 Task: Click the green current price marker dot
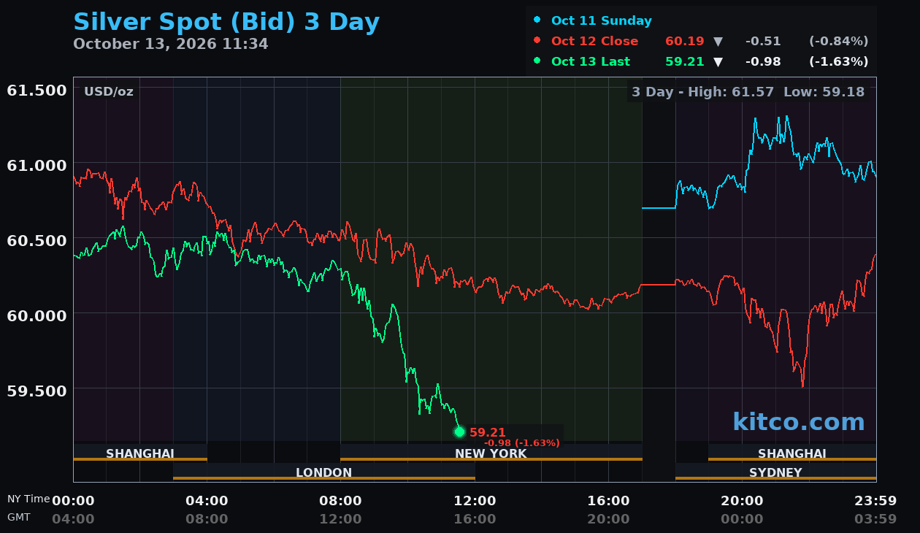459,432
